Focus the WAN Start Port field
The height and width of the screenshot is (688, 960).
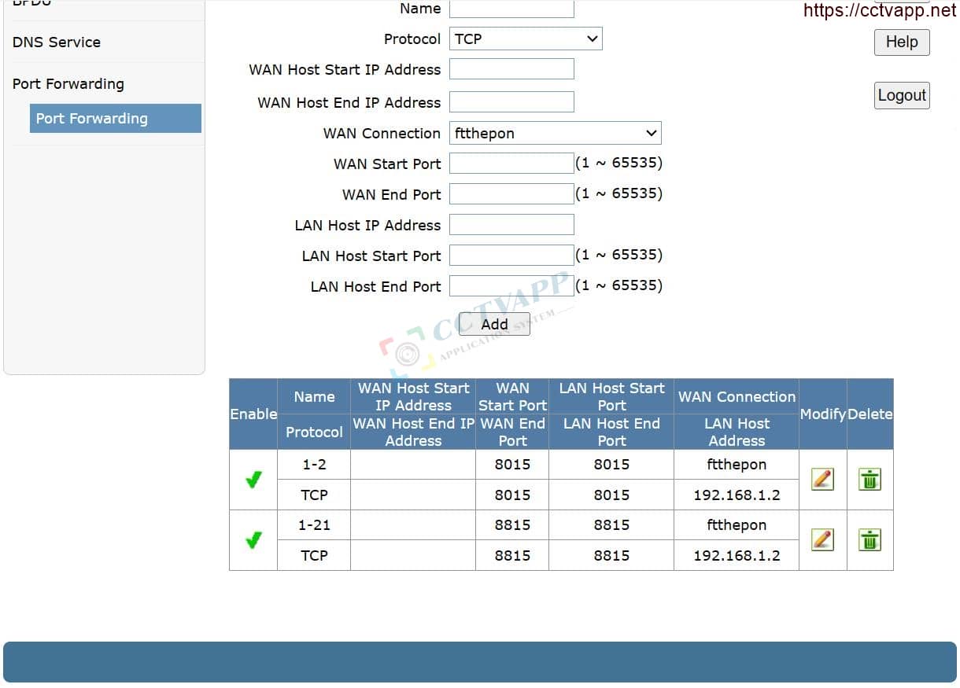[x=511, y=164]
